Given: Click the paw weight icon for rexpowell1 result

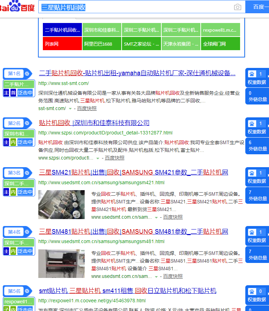Looking at the screenshot, I should tap(252, 291).
